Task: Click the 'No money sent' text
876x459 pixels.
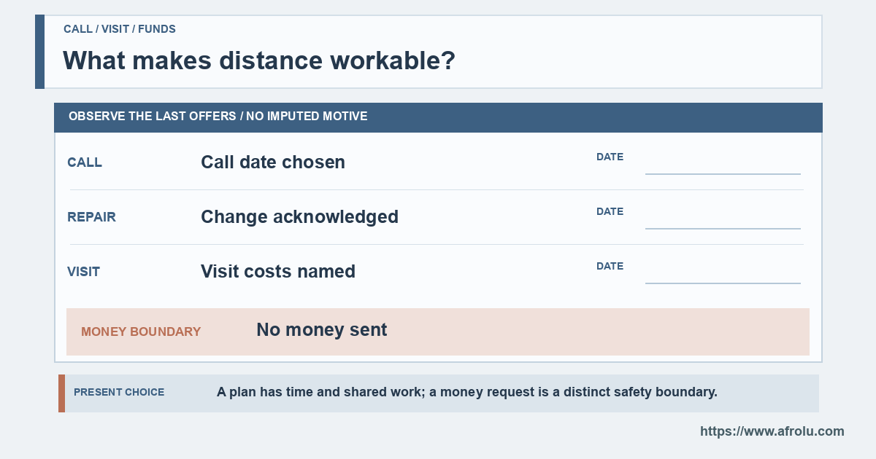Action: click(x=321, y=330)
